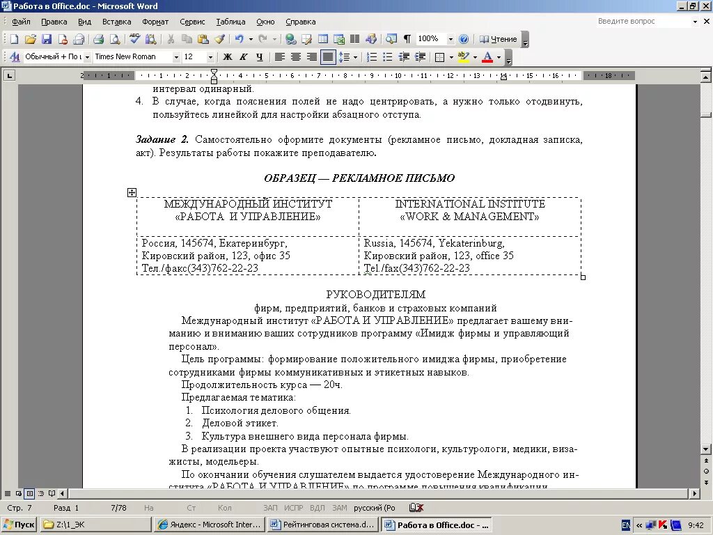The width and height of the screenshot is (713, 535).
Task: Align the paragraph to the right
Action: (x=312, y=57)
